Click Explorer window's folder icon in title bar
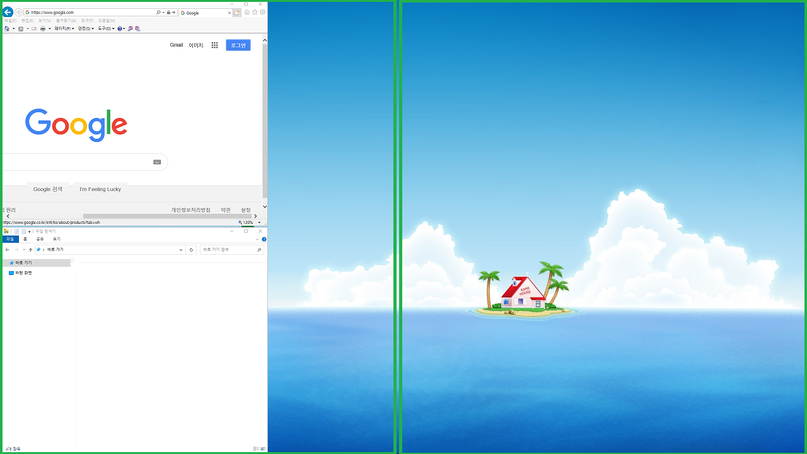807x454 pixels. pos(6,231)
